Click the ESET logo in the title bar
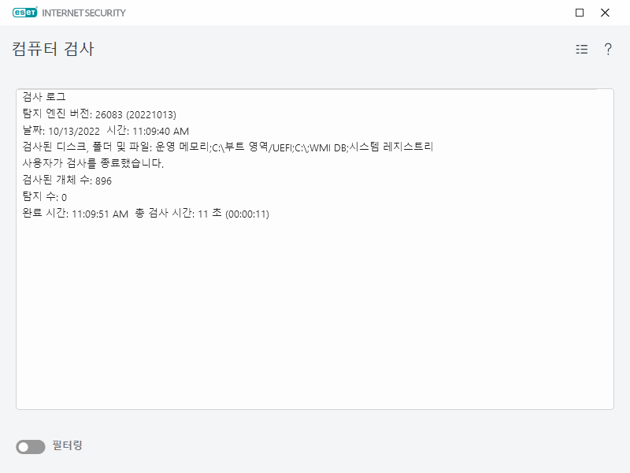630x473 pixels. 26,12
